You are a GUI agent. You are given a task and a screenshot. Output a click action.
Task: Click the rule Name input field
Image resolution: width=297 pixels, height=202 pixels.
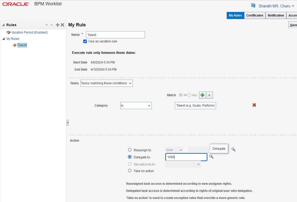click(115, 35)
